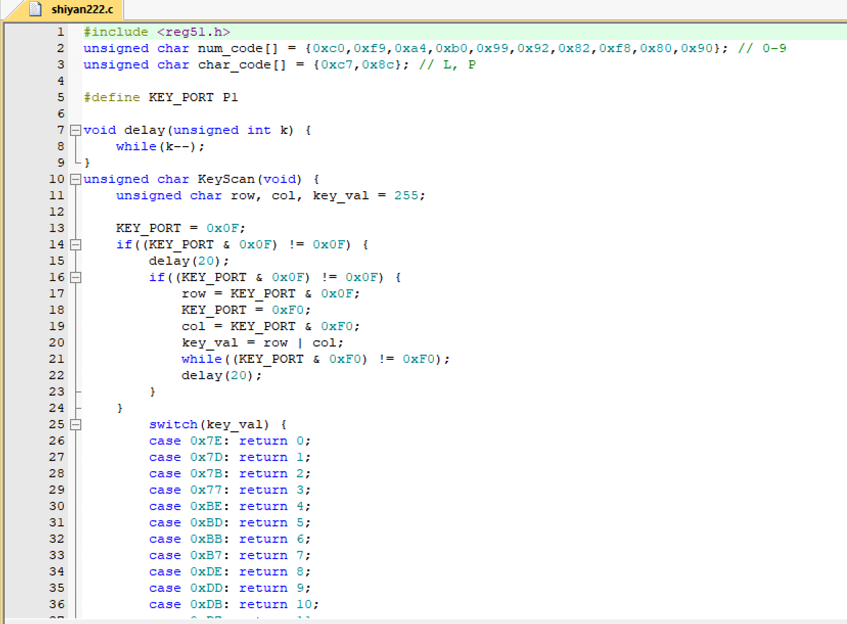The width and height of the screenshot is (847, 624).
Task: Click 'case 0x77: return 3;' line
Action: pos(230,490)
